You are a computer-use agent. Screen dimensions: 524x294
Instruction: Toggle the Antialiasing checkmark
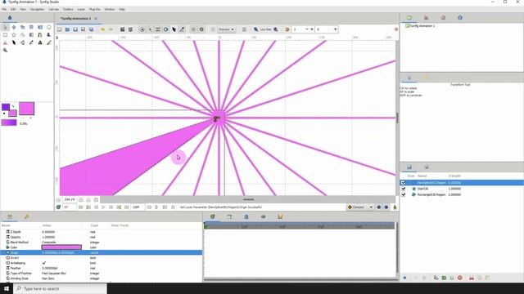point(44,263)
